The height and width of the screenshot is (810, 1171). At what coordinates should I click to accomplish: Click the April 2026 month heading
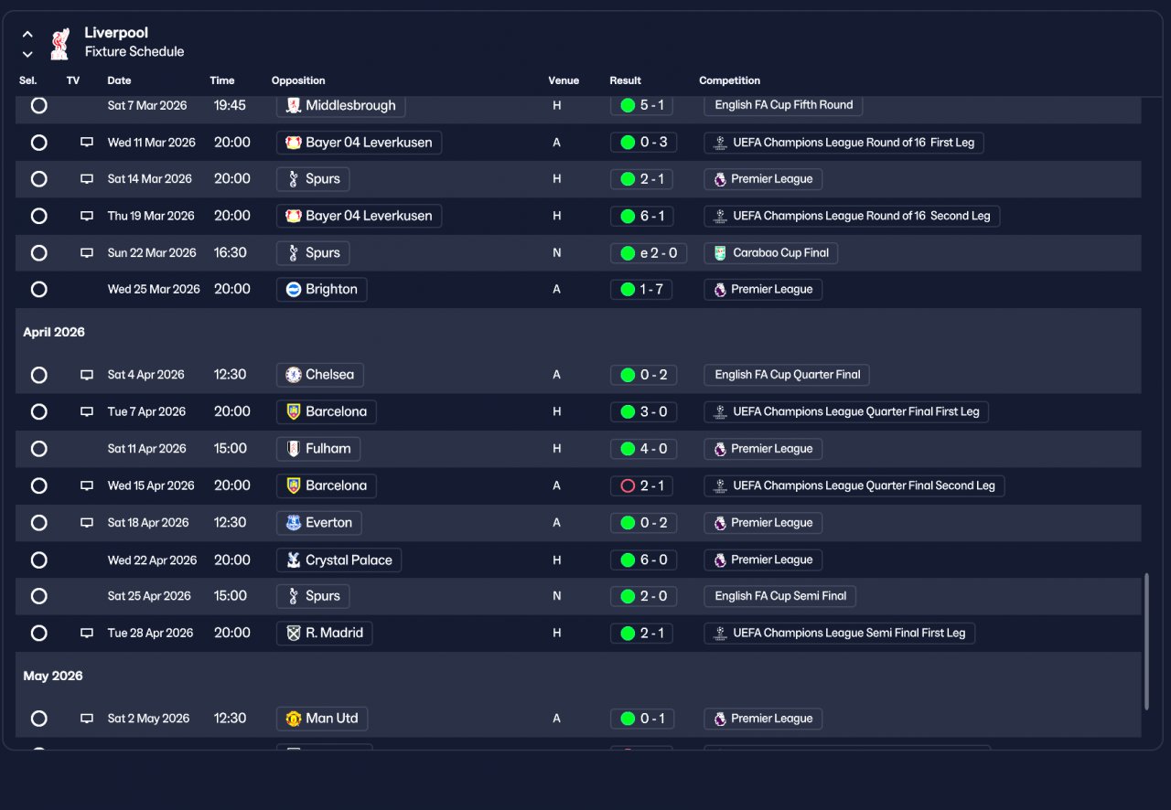tap(54, 333)
